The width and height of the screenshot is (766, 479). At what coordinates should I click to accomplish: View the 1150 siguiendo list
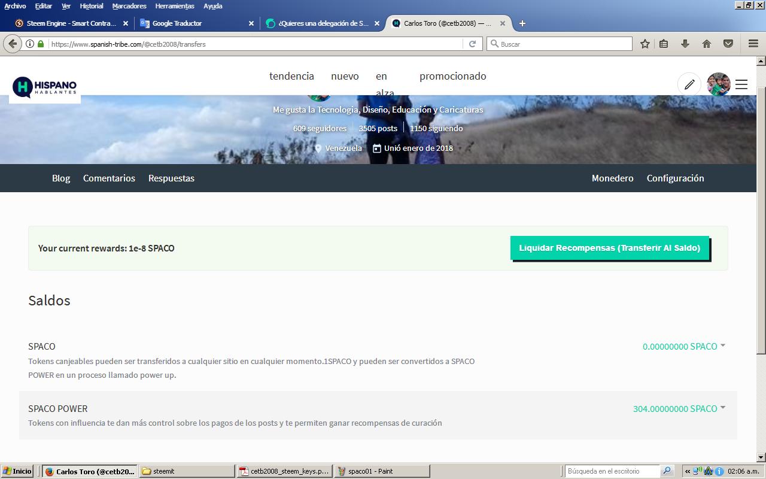click(x=436, y=128)
